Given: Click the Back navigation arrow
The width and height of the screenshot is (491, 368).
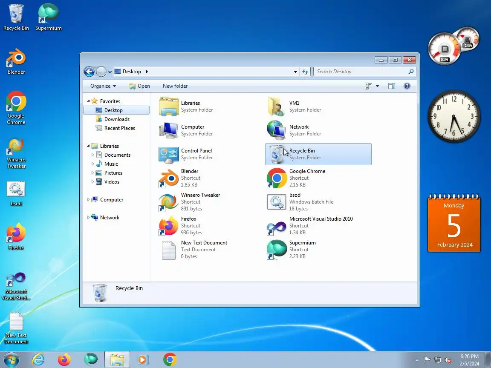Looking at the screenshot, I should [89, 72].
